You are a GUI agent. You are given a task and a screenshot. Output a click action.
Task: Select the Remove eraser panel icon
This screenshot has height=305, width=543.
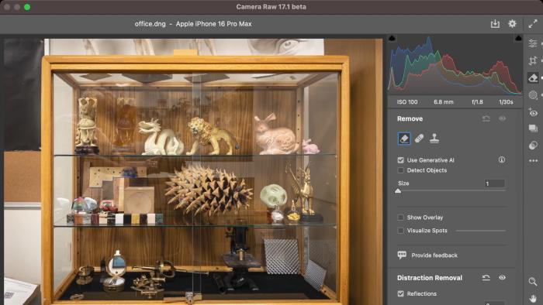point(533,77)
